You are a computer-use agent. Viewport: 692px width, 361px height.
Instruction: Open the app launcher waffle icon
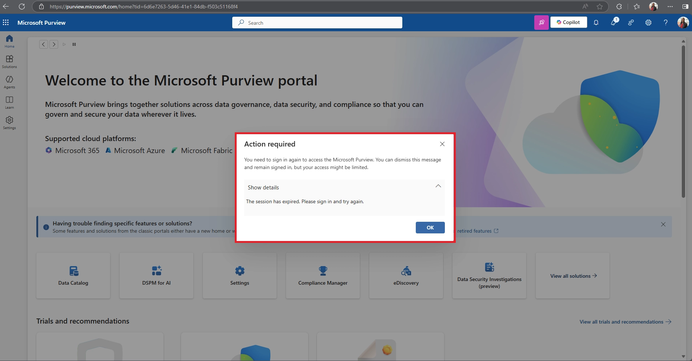click(5, 23)
